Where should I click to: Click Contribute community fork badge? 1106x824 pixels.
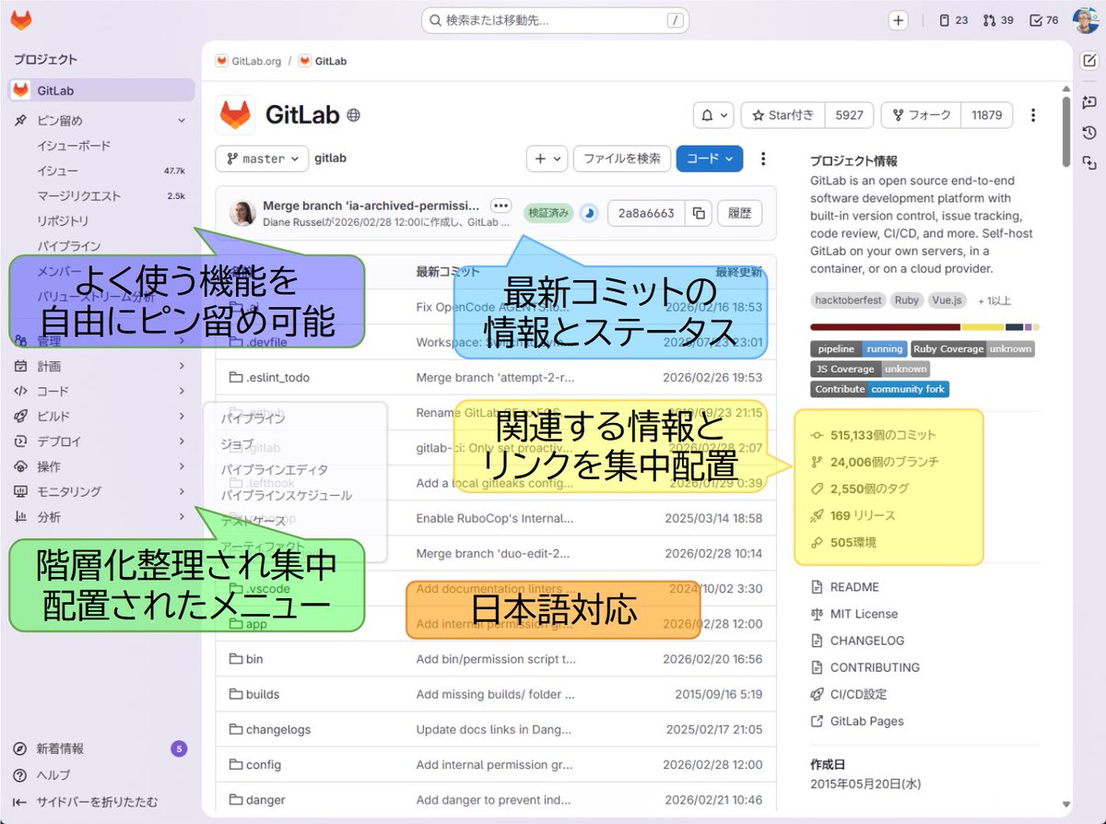pyautogui.click(x=880, y=389)
